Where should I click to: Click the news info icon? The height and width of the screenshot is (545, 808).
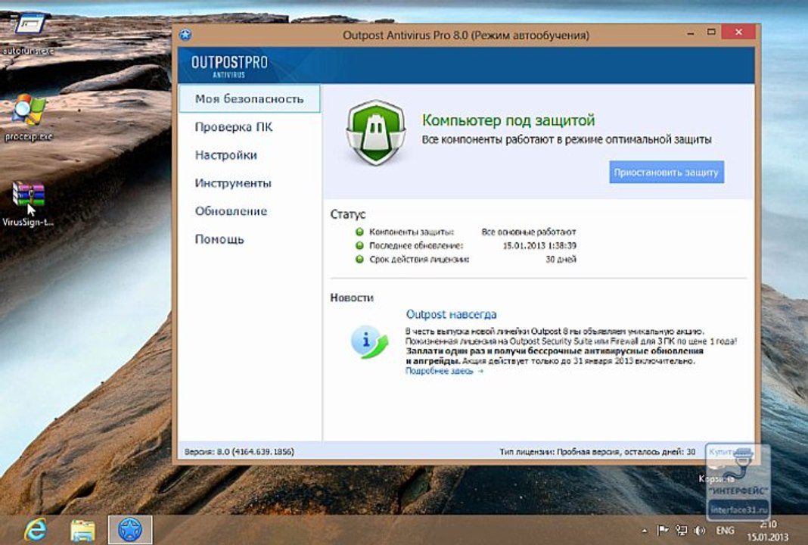point(369,342)
